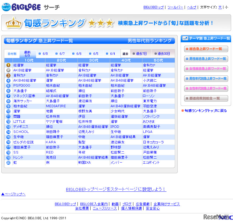Open the 過去30日 ranking tab
This screenshot has width=233, height=223.
[162, 54]
